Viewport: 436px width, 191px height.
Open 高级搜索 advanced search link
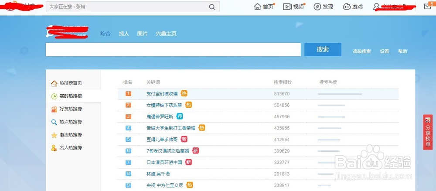pos(362,51)
